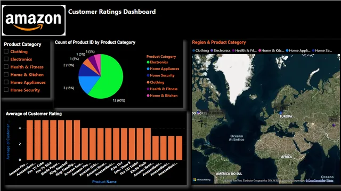This screenshot has width=341, height=191.
Task: Click the '2 (10%)' pie data label
Action: (x=69, y=65)
